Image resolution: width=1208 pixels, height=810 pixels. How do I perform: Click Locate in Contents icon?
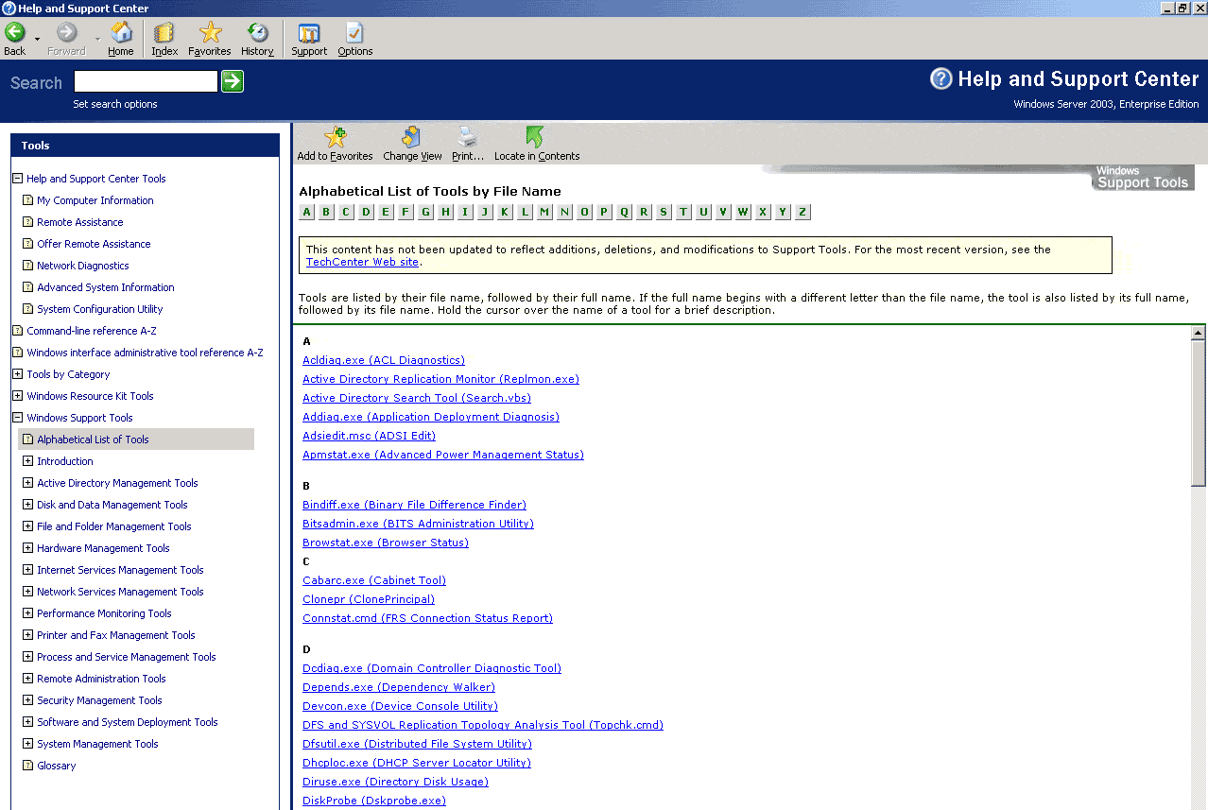tap(536, 137)
